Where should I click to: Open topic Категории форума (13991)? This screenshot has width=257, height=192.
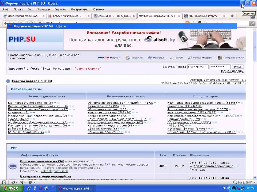pos(187,129)
